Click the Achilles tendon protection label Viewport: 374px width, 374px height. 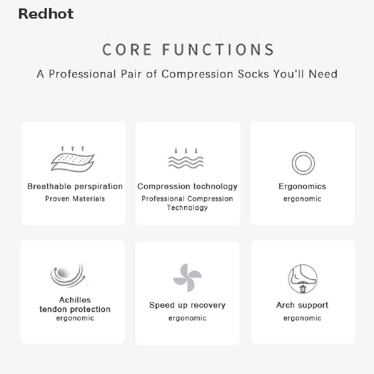click(75, 305)
